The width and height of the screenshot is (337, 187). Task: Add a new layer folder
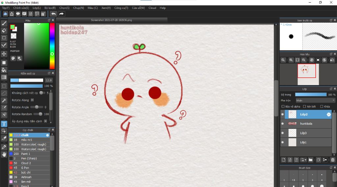(311, 160)
